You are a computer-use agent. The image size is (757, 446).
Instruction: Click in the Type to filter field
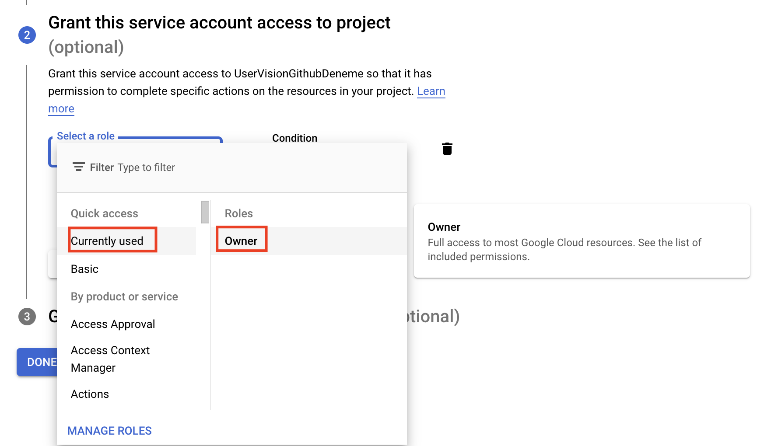coord(146,167)
